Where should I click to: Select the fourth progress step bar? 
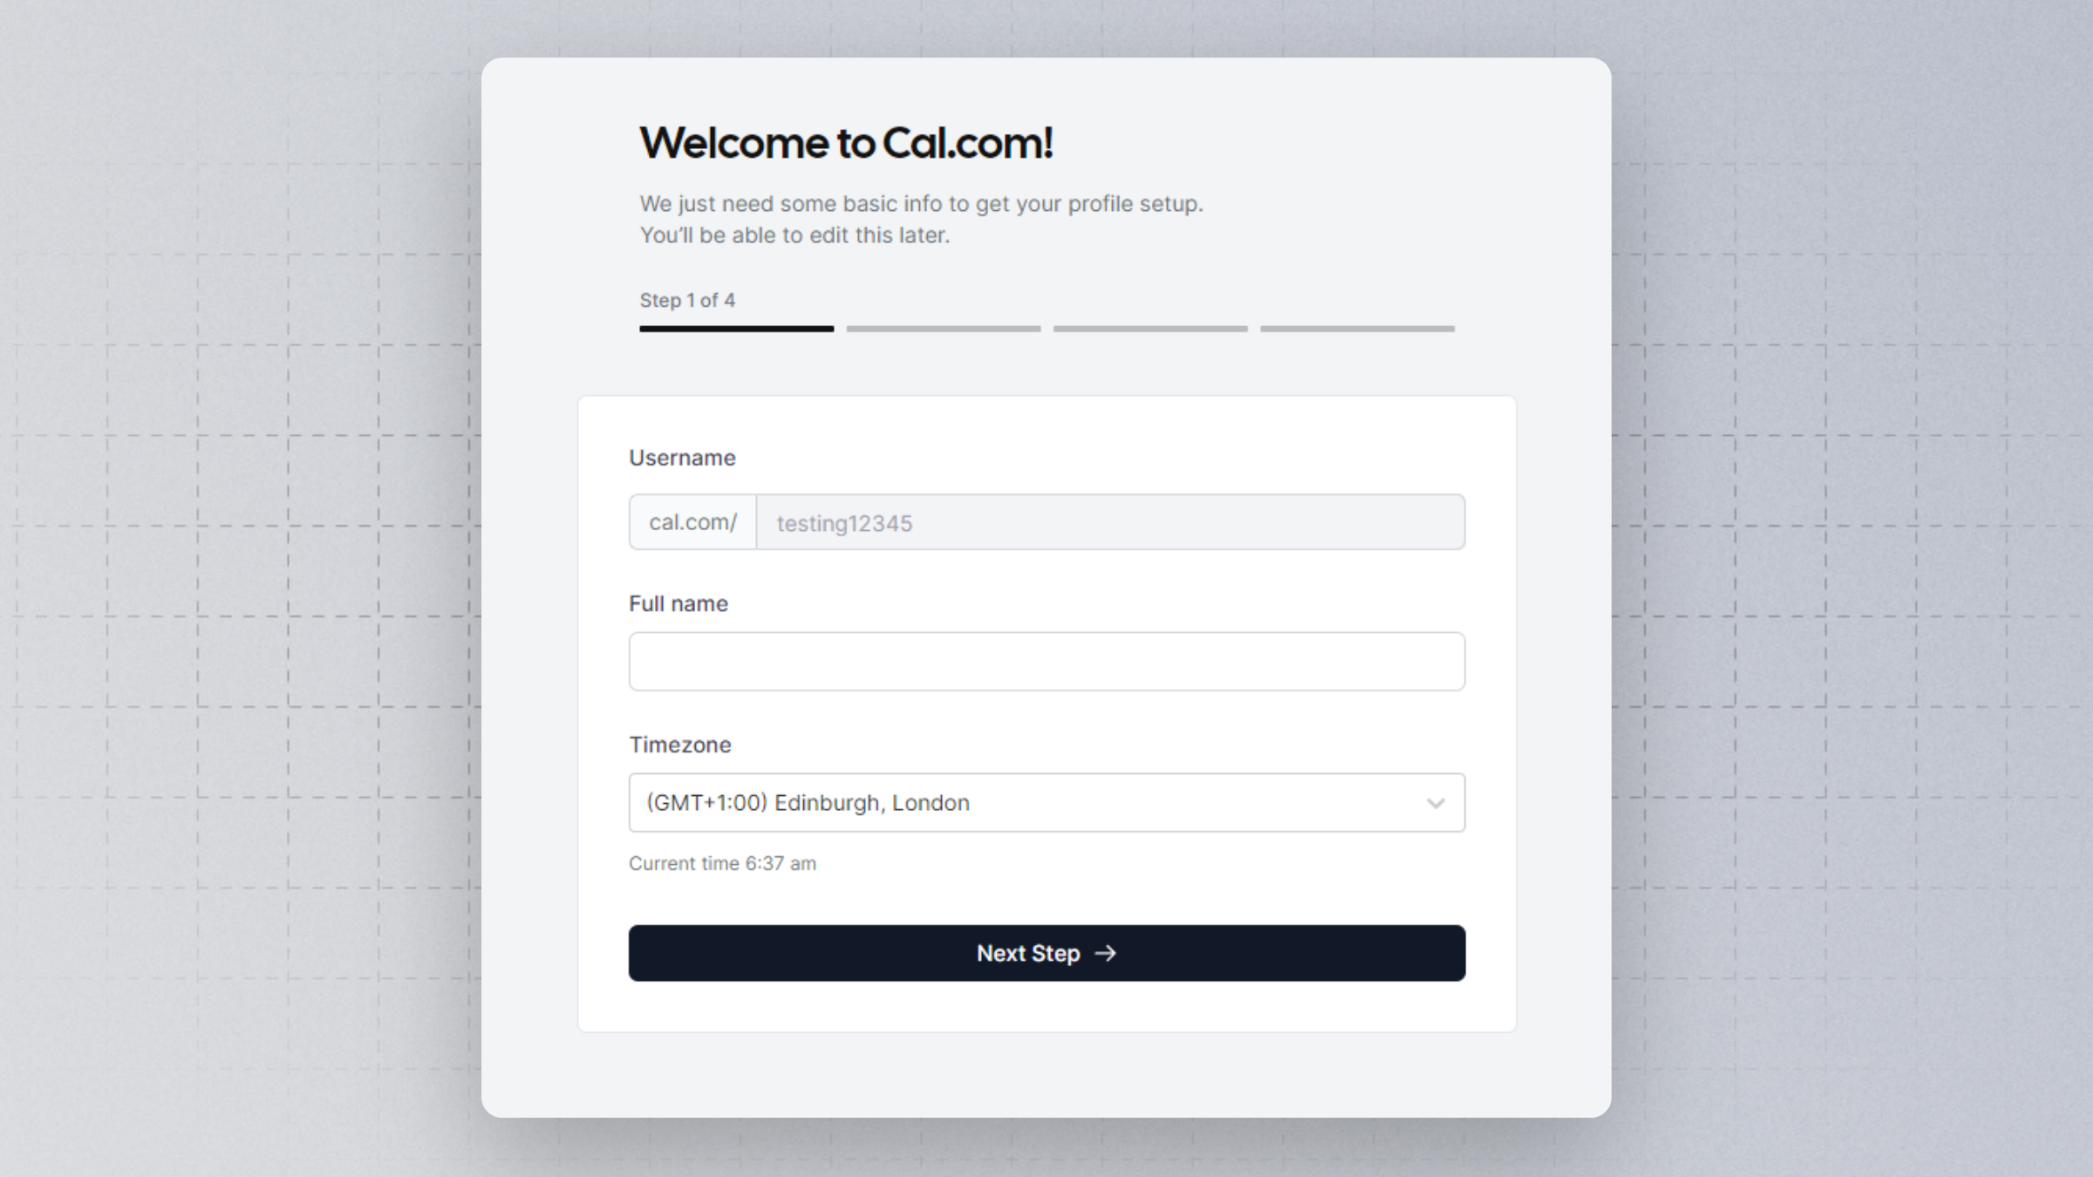pyautogui.click(x=1357, y=329)
